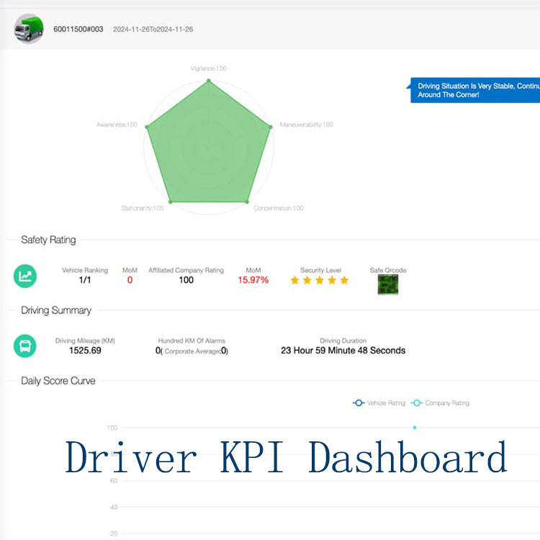Click the Awareness:100 radar label
Viewport: 540px width, 540px height.
coord(117,125)
